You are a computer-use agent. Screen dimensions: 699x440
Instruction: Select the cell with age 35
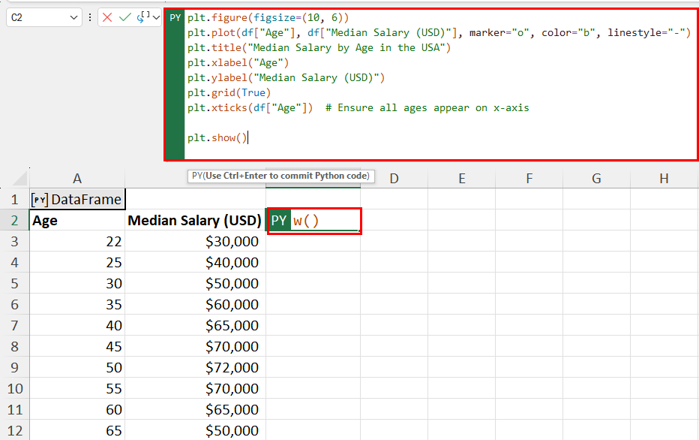(x=77, y=304)
